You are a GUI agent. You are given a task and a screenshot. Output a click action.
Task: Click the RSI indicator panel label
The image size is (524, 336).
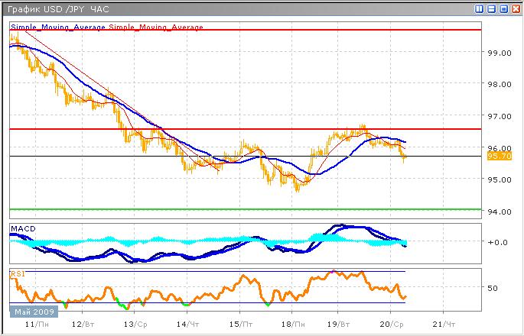[x=16, y=272]
